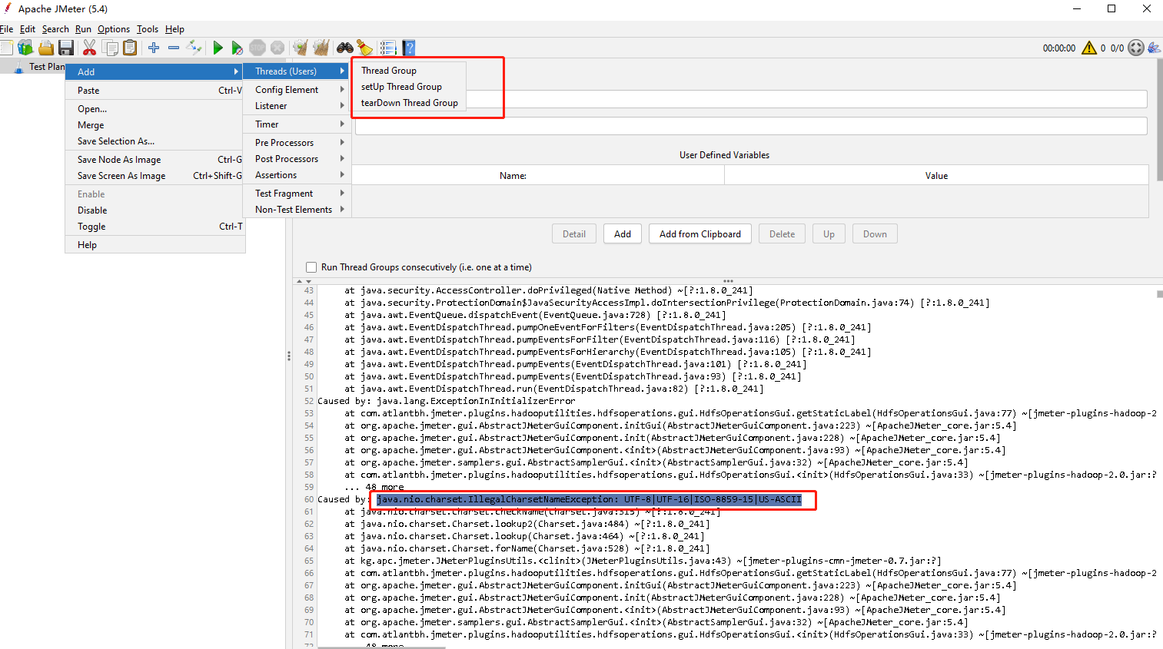Save the test plan with floppy icon
1163x649 pixels.
coord(66,48)
